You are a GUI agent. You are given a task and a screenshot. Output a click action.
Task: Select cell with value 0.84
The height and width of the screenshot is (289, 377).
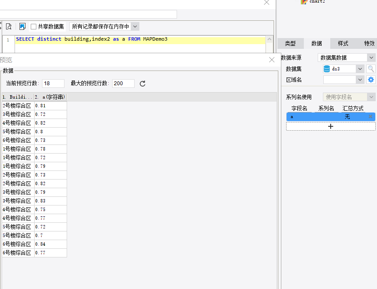(x=51, y=244)
